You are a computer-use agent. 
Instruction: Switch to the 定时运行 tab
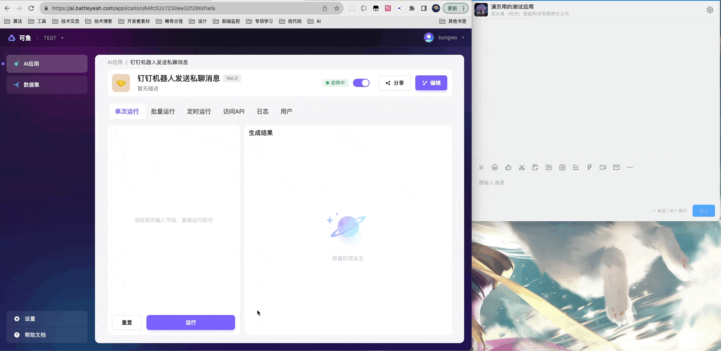(x=199, y=111)
